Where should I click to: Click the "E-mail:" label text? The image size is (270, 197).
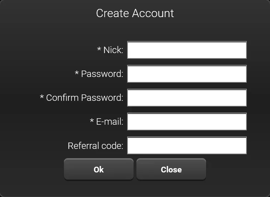pyautogui.click(x=110, y=122)
